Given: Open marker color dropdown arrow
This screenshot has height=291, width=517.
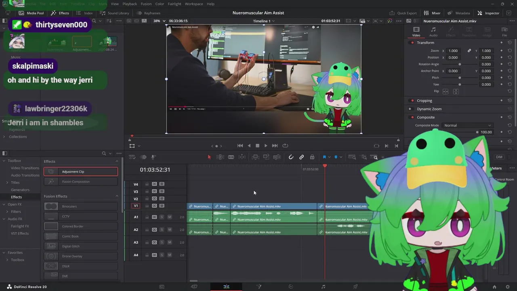Looking at the screenshot, I should [x=341, y=157].
